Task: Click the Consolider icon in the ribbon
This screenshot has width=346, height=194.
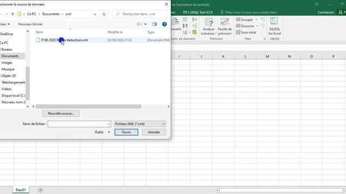Action: [x=195, y=19]
